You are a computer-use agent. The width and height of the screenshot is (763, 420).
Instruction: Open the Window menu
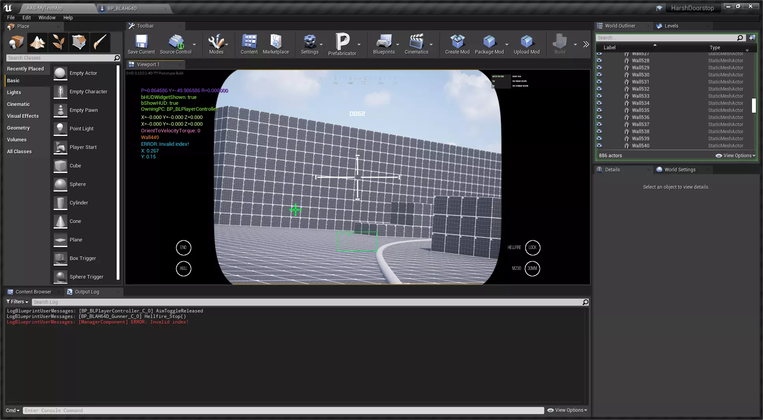47,18
